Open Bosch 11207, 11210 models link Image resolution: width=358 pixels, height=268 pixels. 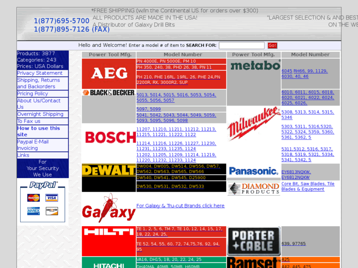tap(176, 132)
